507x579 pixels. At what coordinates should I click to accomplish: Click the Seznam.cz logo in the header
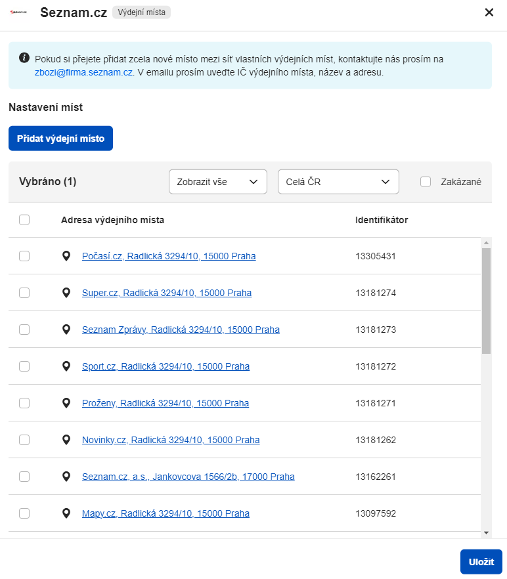[18, 12]
